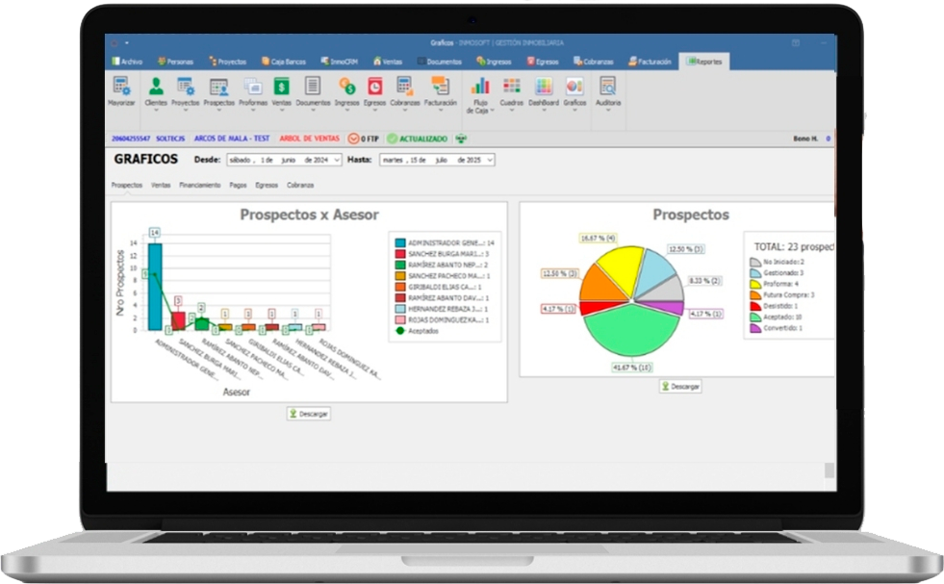Click the RUC number 20604255547
This screenshot has width=944, height=584.
131,139
